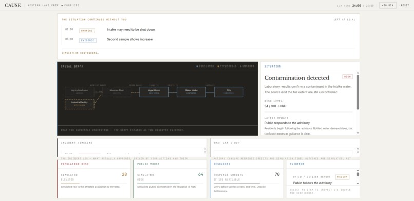Click 'What can I do?' scroll-up arrow
The height and width of the screenshot is (201, 414).
coord(358,149)
